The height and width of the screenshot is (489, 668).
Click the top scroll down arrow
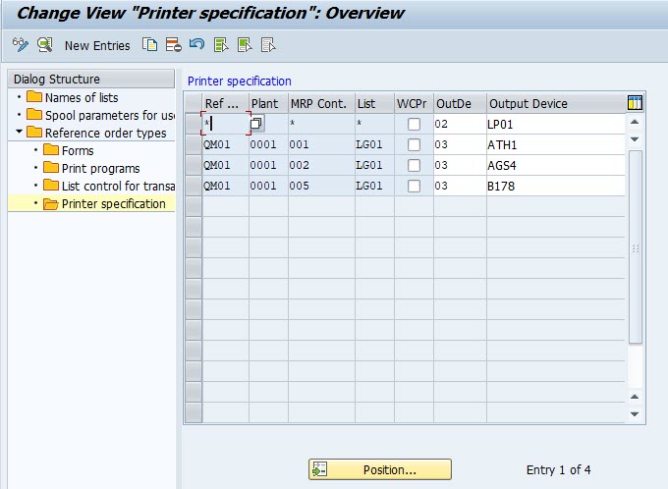635,139
